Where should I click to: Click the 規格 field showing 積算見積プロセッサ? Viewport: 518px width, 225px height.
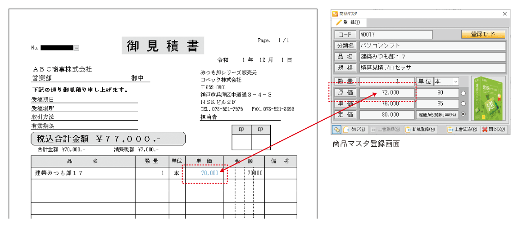(432, 67)
